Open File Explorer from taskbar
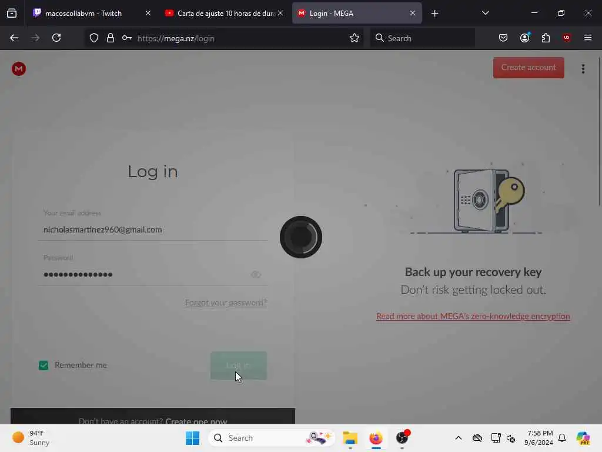Screen dimensions: 602x452 [350, 438]
